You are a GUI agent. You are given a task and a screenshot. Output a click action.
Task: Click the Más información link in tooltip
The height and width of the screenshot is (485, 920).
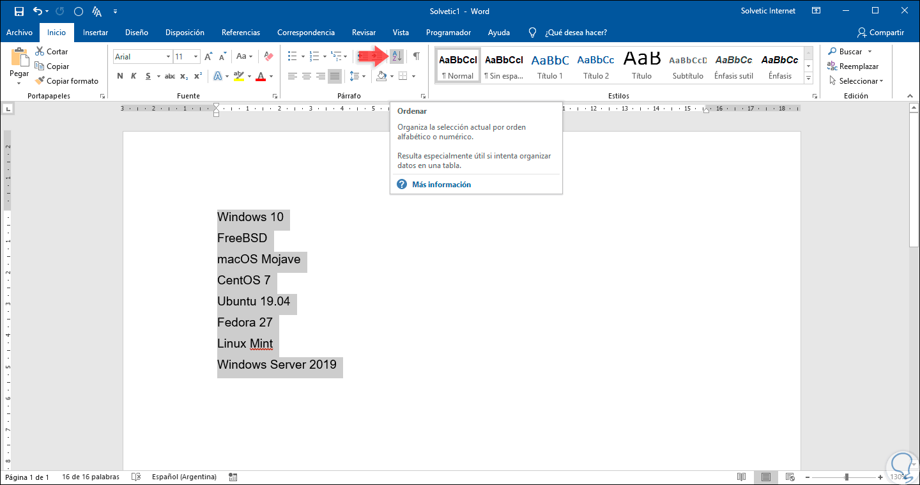[441, 184]
